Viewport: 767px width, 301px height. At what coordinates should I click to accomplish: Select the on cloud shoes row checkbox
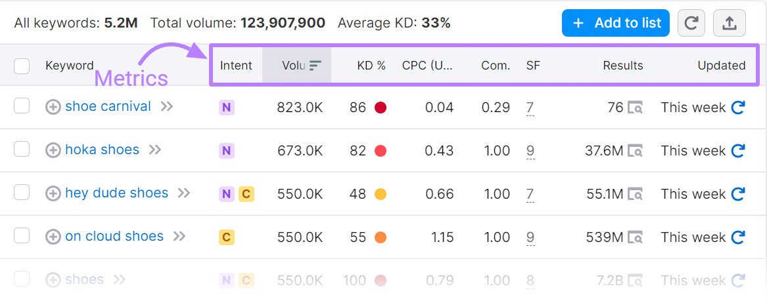22,236
